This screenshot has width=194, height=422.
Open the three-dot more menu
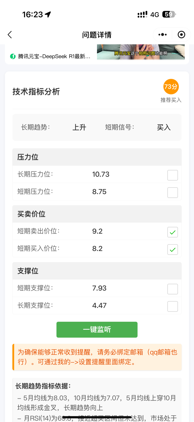point(162,35)
